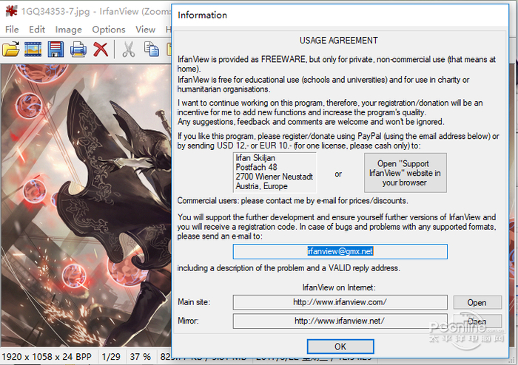Image resolution: width=518 pixels, height=365 pixels.
Task: Click the Save floppy disk icon
Action: [x=55, y=50]
